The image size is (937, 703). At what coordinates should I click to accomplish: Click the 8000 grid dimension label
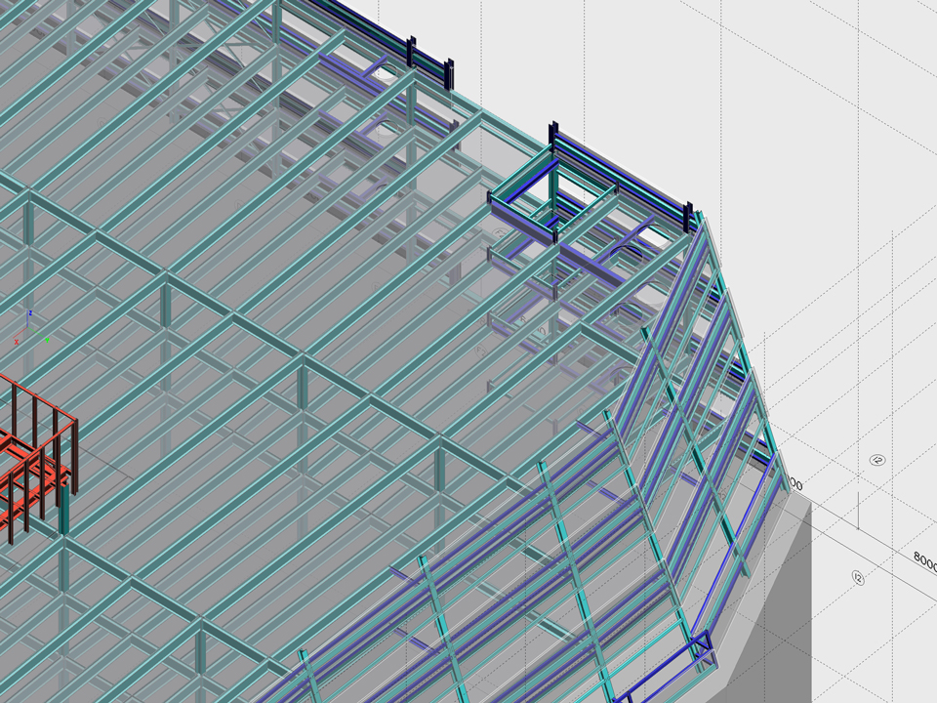coord(923,560)
